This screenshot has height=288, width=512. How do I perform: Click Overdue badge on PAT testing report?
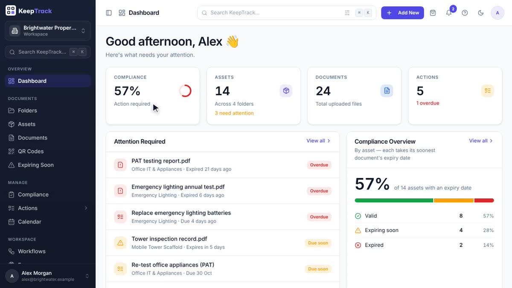319,165
